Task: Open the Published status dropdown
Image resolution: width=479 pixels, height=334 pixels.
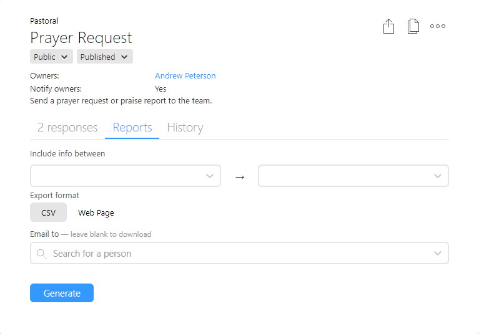Action: 104,57
